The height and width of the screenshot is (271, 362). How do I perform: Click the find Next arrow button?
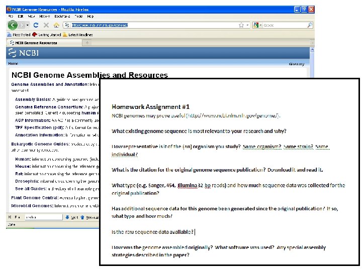pyautogui.click(x=72, y=217)
